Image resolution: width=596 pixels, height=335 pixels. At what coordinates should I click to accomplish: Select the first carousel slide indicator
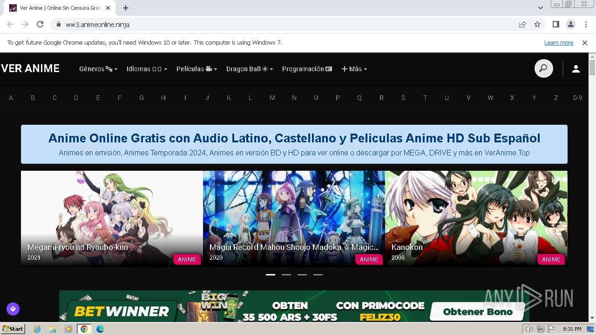tap(271, 275)
